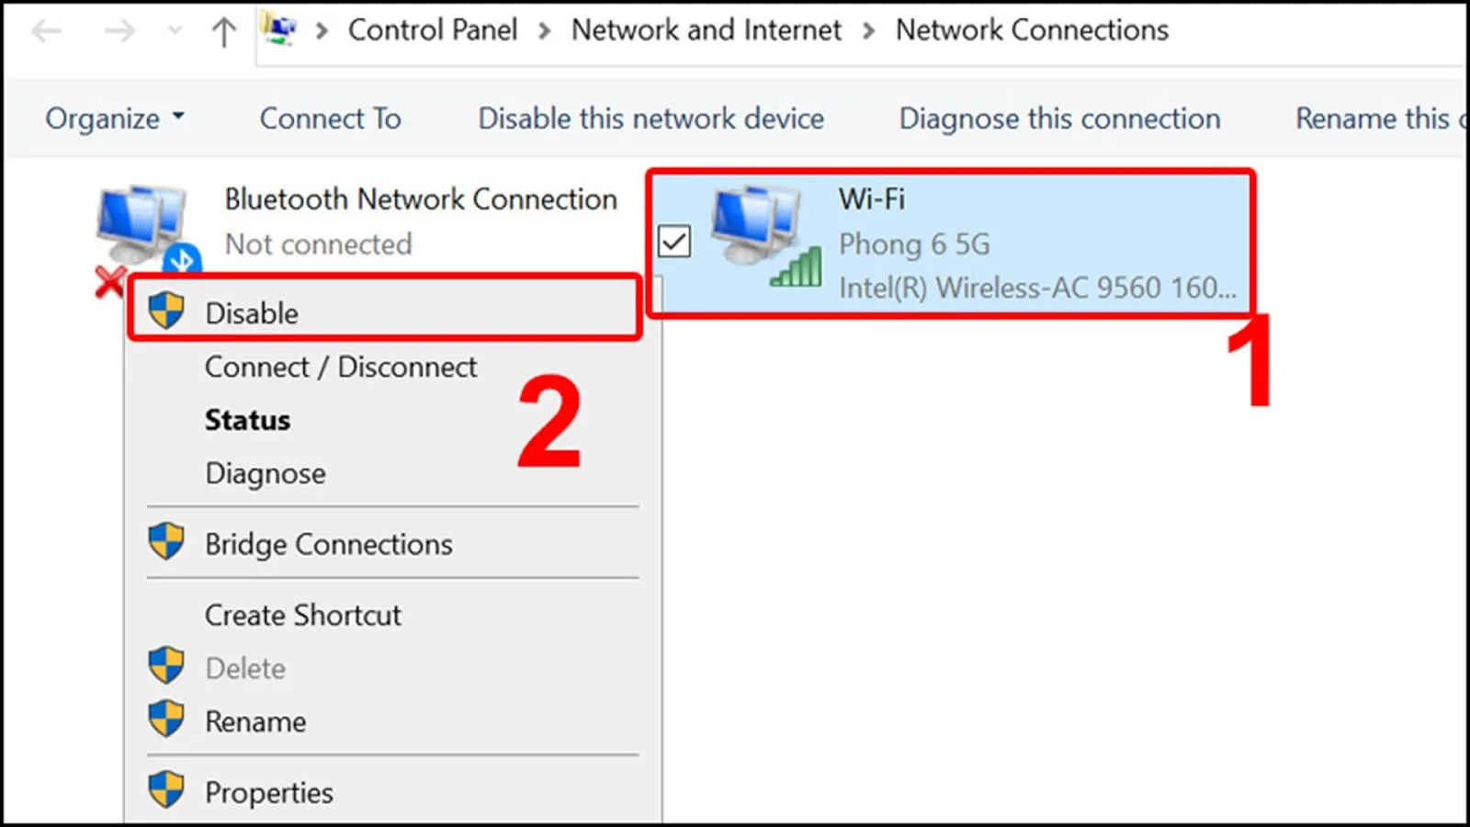Expand the breadcrumb chevron after Network and Internet
This screenshot has width=1470, height=827.
[x=866, y=29]
